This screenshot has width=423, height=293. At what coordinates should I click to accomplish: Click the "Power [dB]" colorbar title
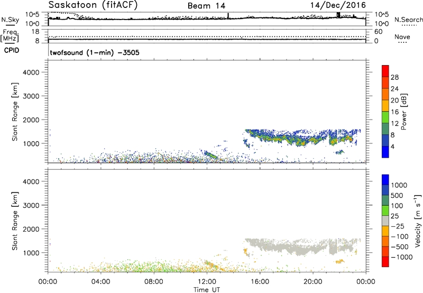(404, 112)
